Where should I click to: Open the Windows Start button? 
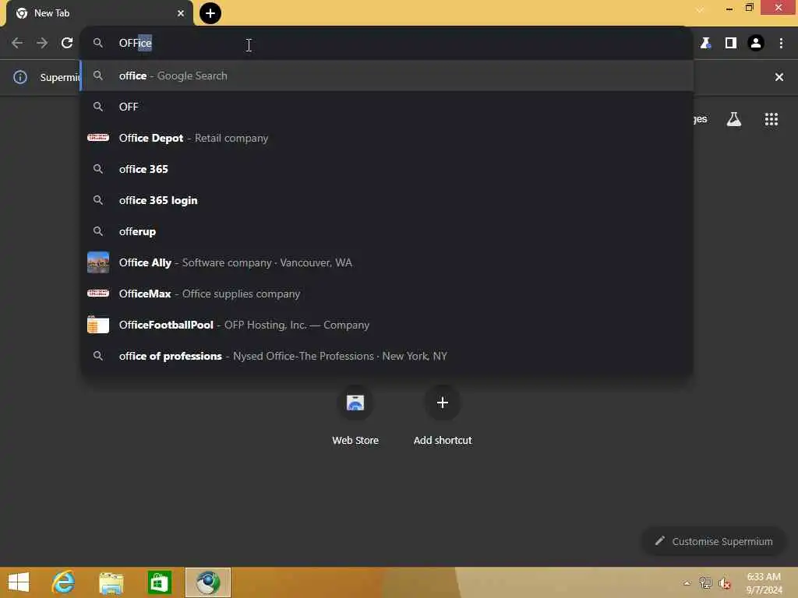pyautogui.click(x=19, y=582)
